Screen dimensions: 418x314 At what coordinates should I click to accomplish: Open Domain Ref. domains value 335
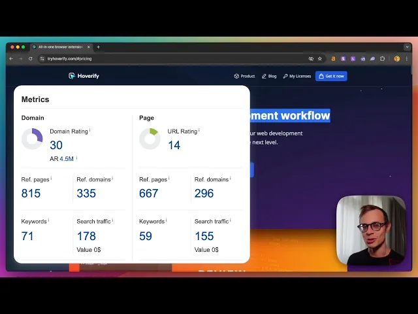click(86, 194)
